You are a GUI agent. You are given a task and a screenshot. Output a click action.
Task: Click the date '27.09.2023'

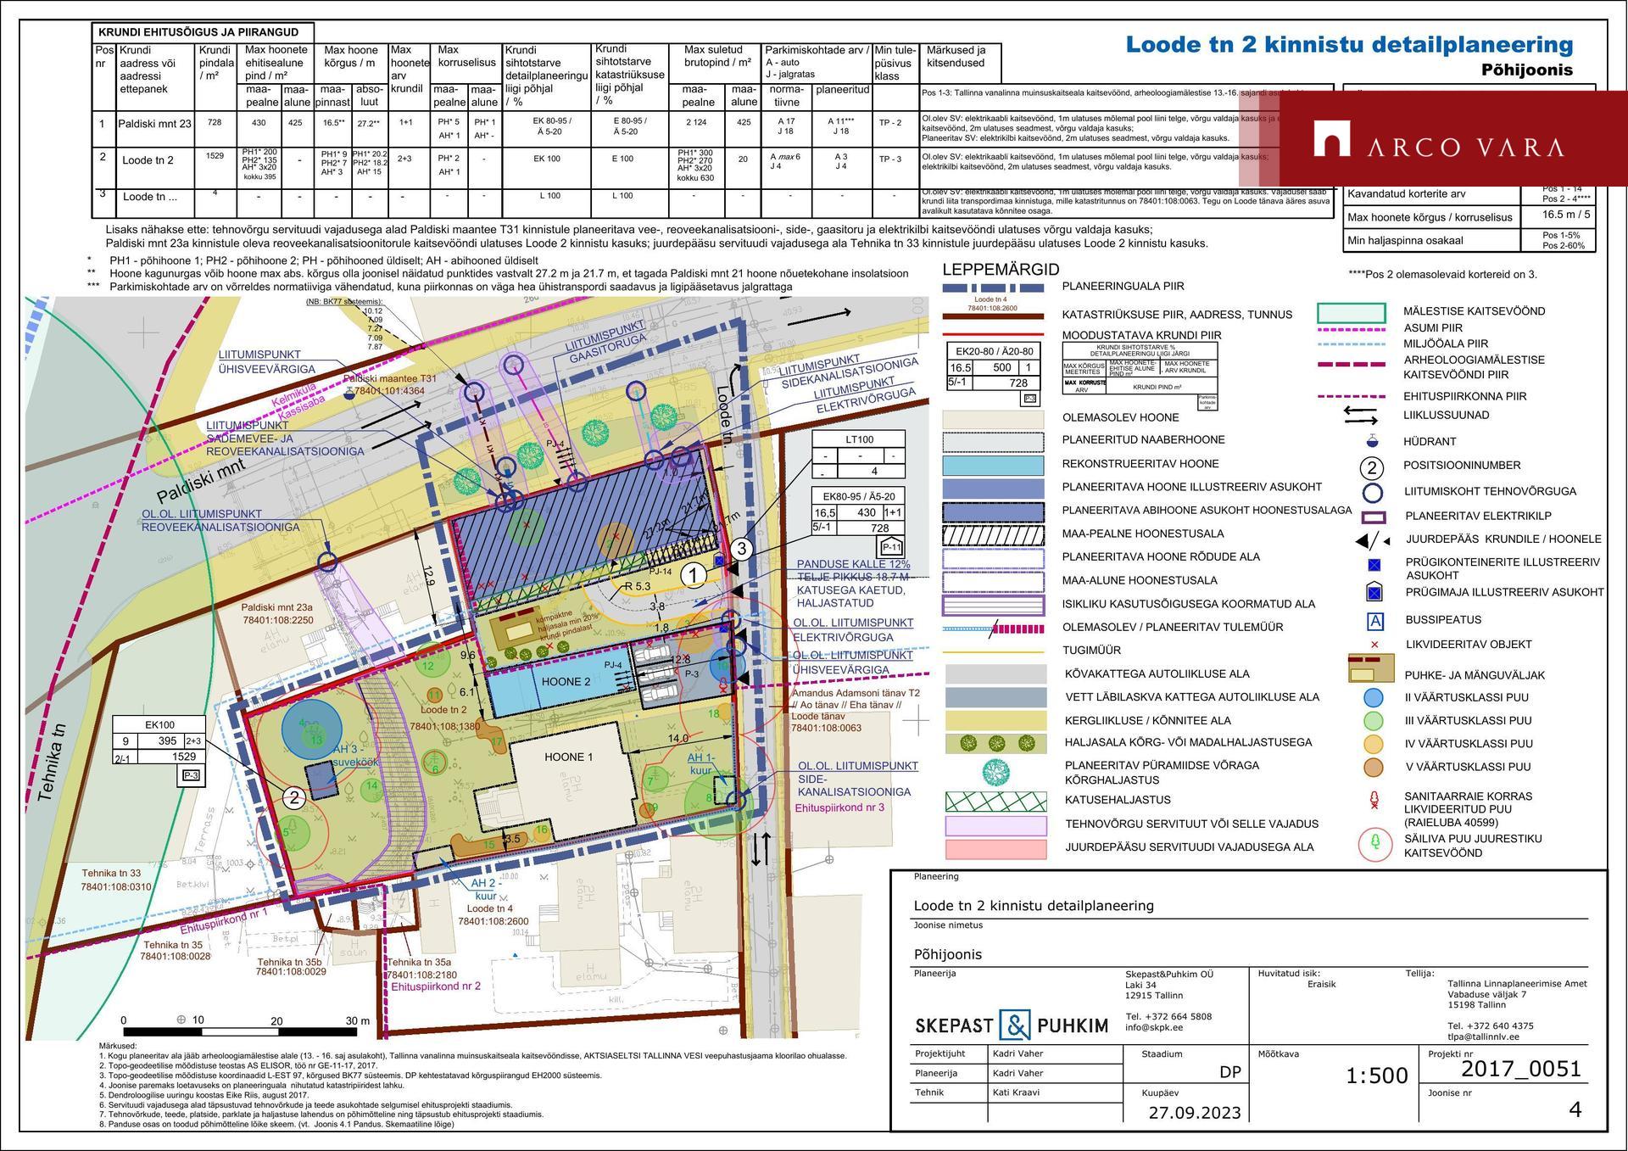tap(1194, 1113)
